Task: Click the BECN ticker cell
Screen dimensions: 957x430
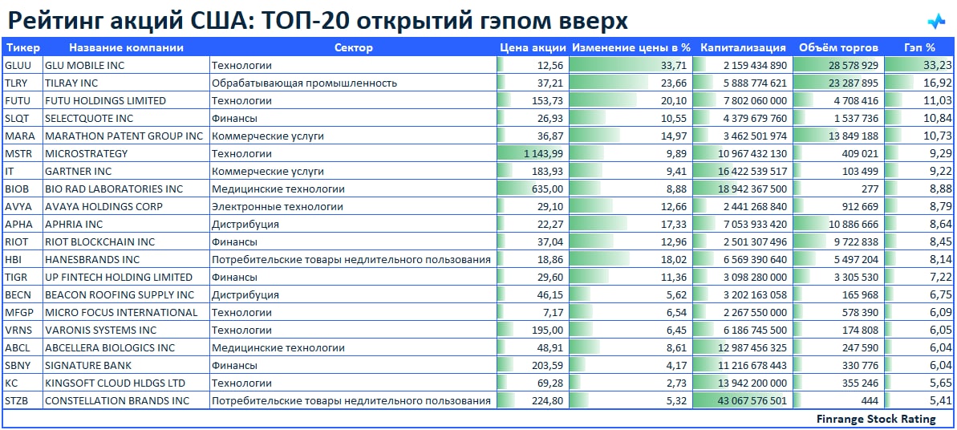Action: 22,295
